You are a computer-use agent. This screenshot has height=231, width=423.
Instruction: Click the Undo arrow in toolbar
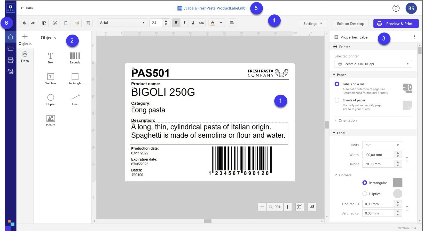[25, 23]
